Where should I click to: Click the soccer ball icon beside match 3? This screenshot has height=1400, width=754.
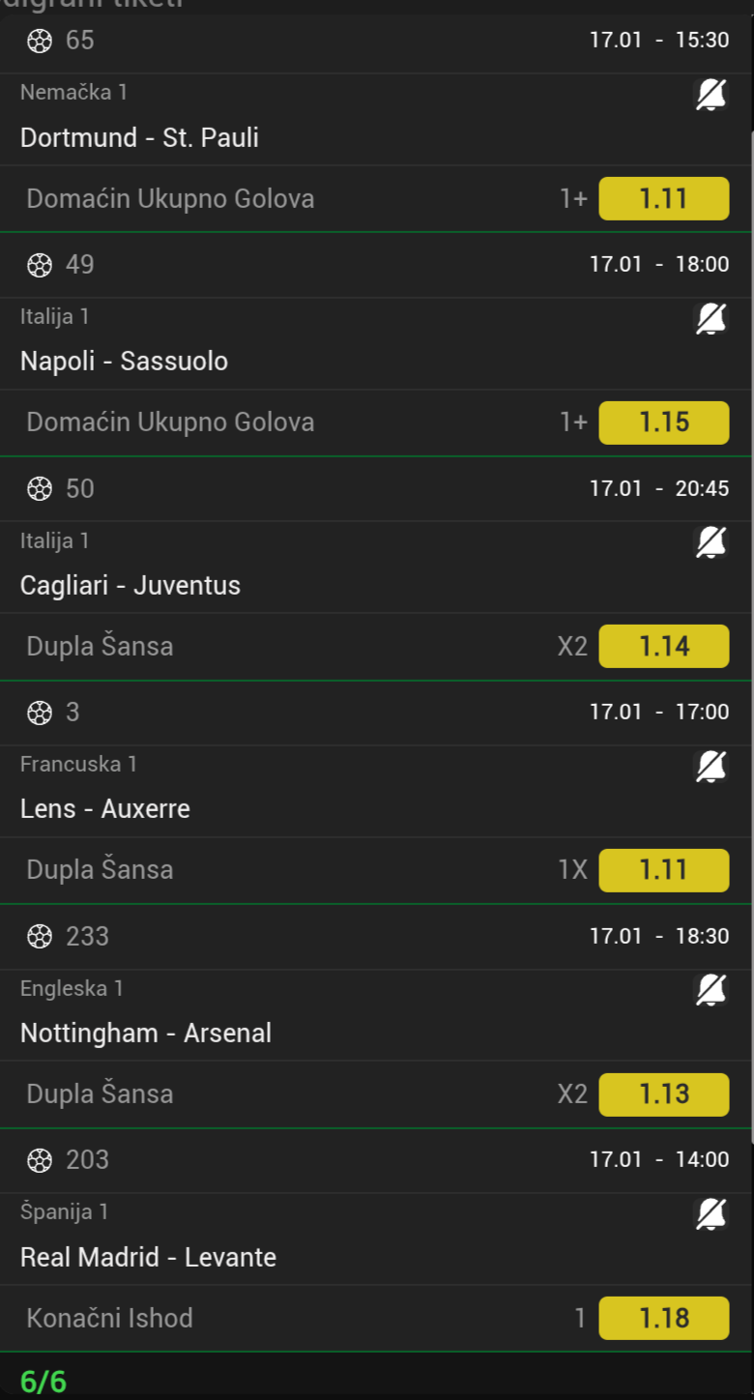point(40,713)
